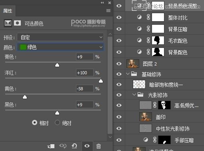Click the adjustment layer icon in Properties
204x151 pixels.
(x=8, y=23)
